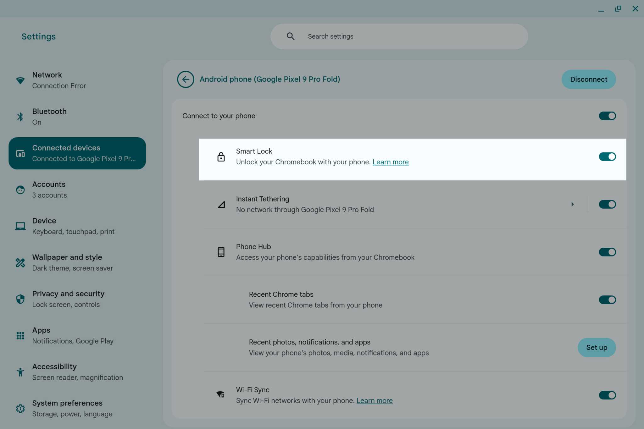Open the Smart Lock Learn more link

390,162
